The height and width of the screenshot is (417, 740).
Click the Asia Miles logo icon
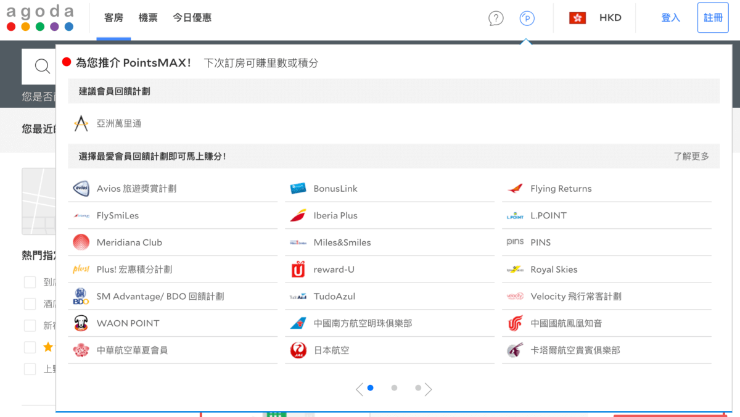pos(81,123)
